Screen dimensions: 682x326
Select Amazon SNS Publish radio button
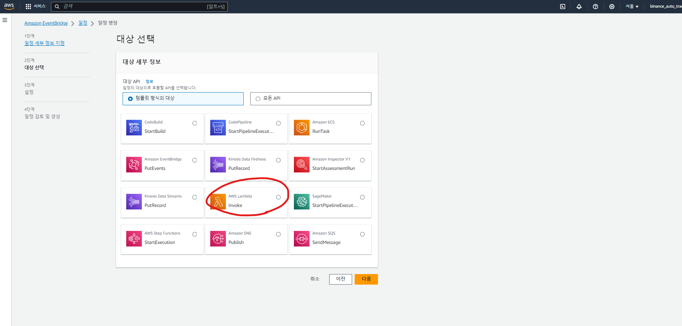[278, 235]
